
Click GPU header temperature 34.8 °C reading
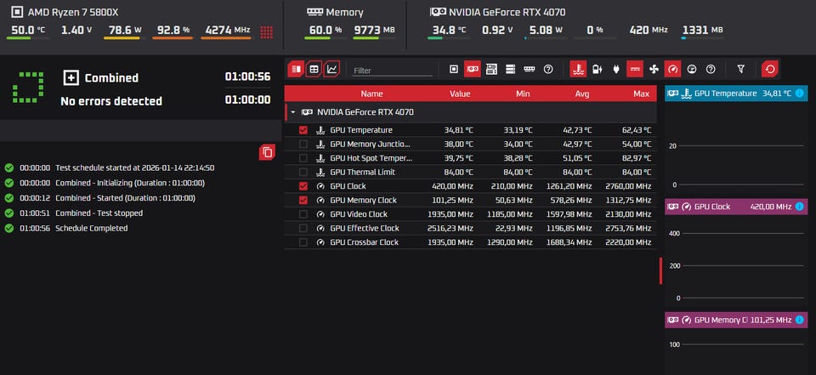coord(448,31)
